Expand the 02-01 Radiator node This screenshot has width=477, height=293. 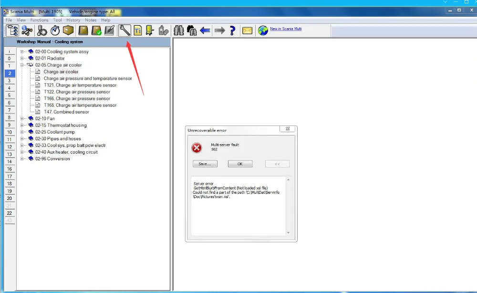pos(22,58)
